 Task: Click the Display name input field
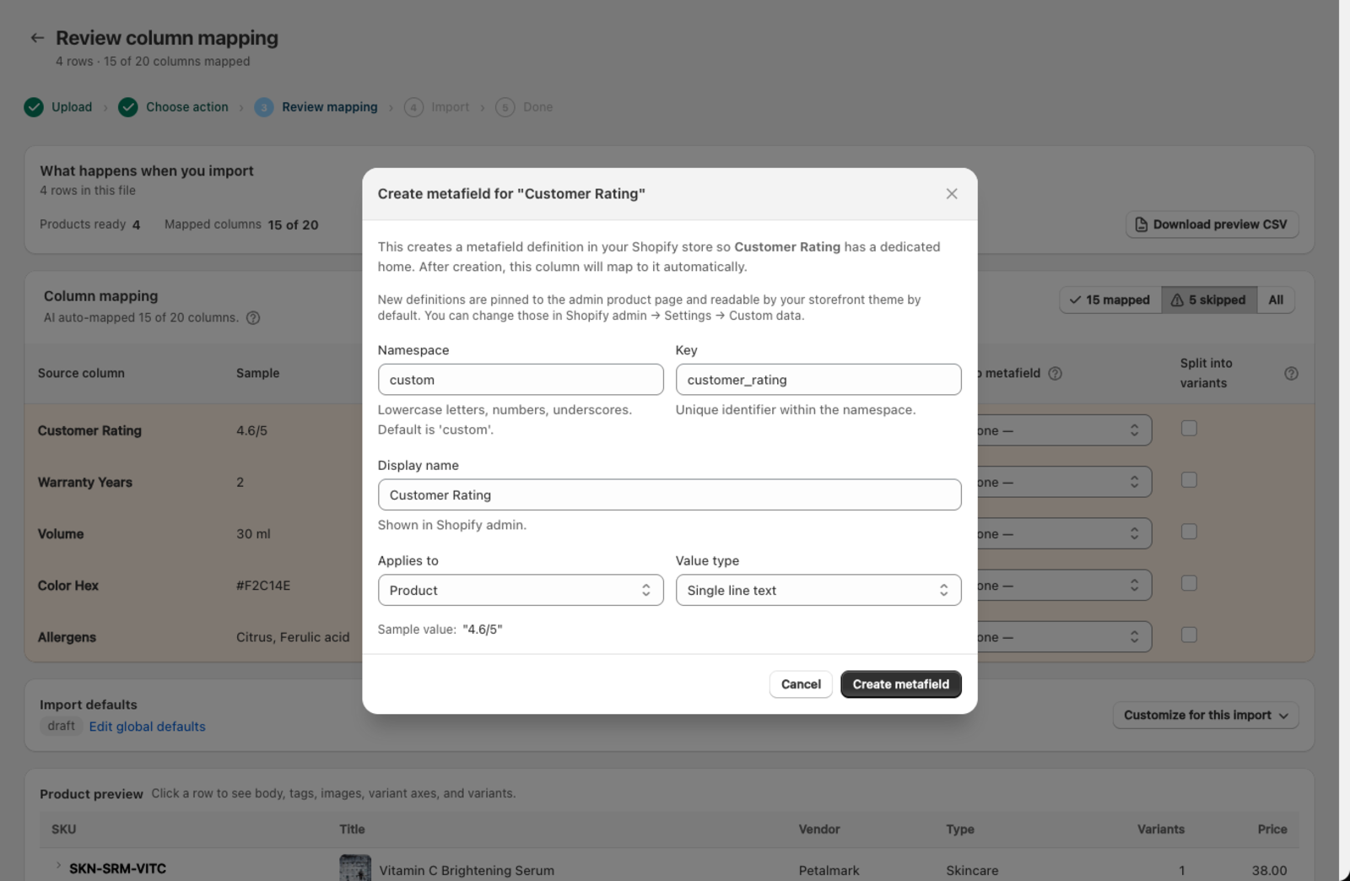[x=669, y=495]
